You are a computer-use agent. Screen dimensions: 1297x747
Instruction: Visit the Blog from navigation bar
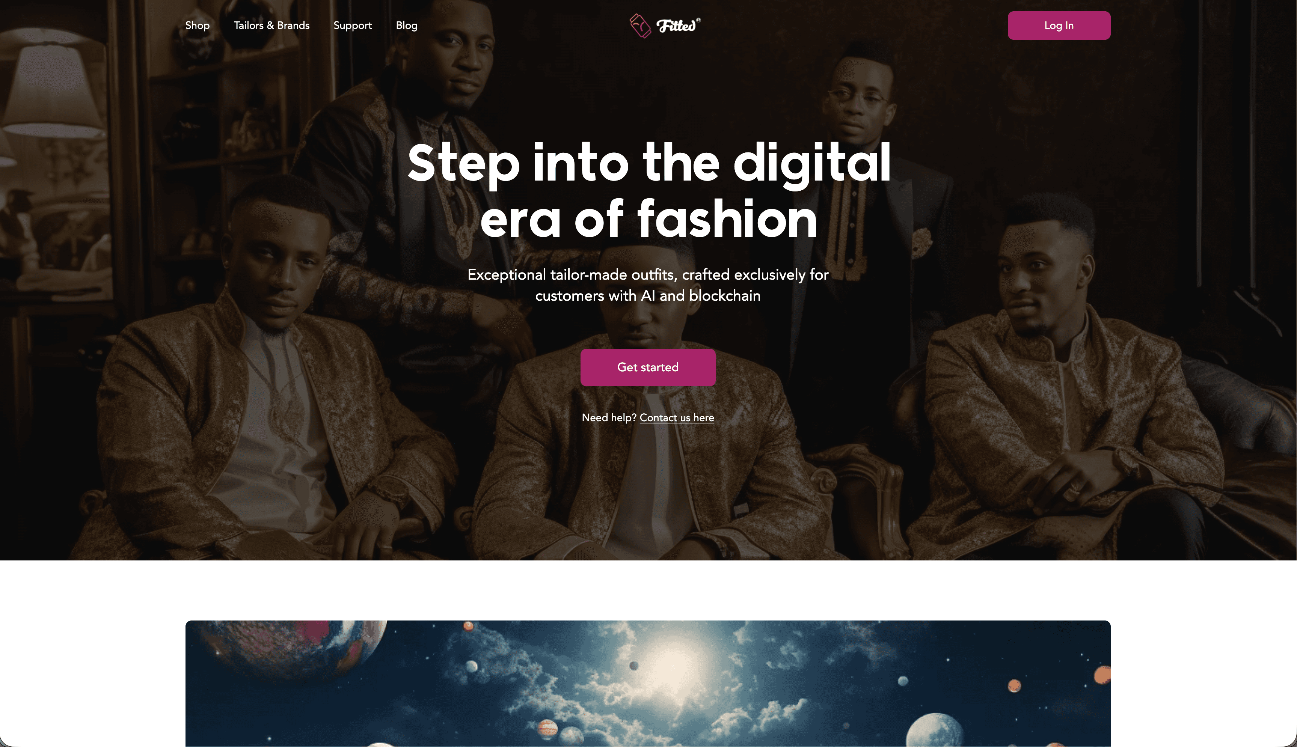tap(406, 26)
